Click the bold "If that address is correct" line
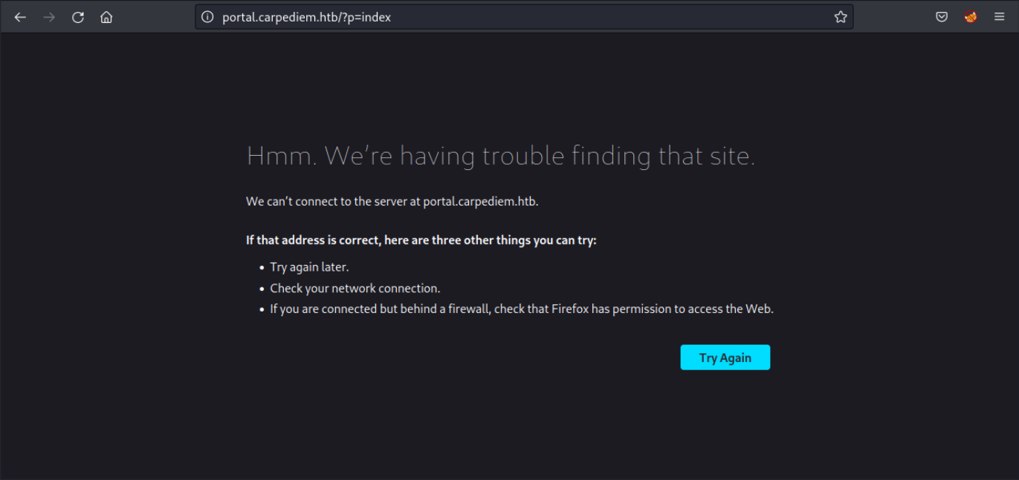The width and height of the screenshot is (1019, 480). point(421,240)
